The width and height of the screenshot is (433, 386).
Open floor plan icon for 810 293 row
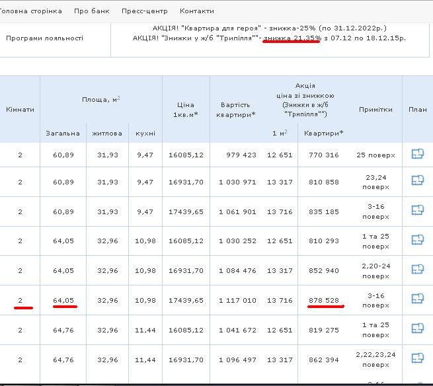[417, 240]
